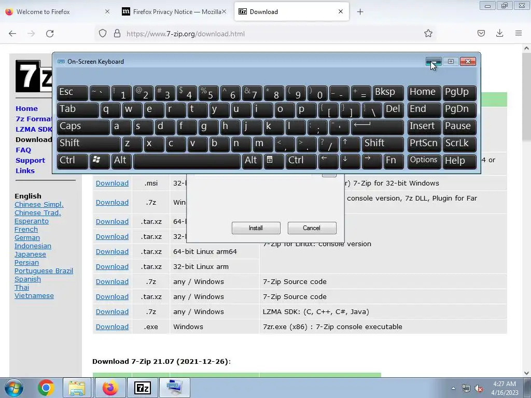The width and height of the screenshot is (531, 398).
Task: Click the Help key on keyboard
Action: pos(459,161)
